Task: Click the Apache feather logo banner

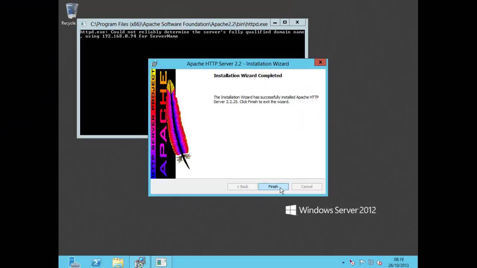Action: point(171,124)
